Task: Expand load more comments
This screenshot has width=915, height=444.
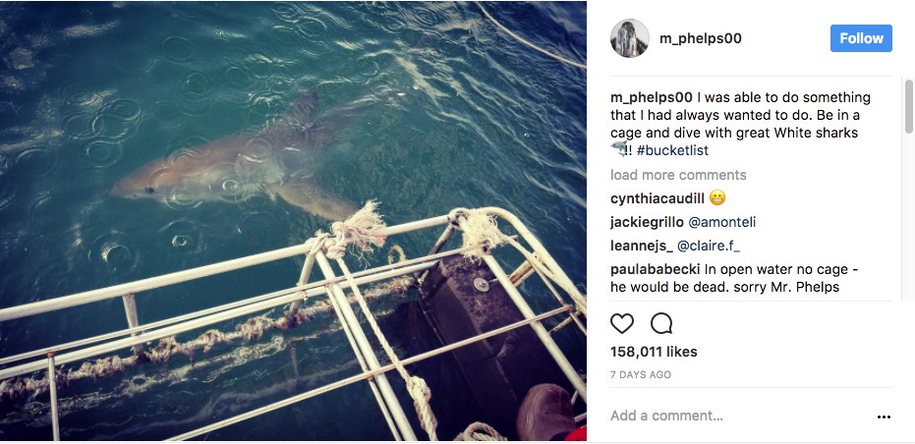Action: (678, 175)
